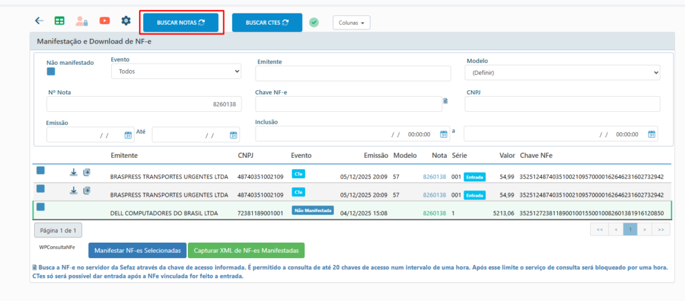This screenshot has width=685, height=301.
Task: Click into the Emitente input field
Action: [354, 74]
